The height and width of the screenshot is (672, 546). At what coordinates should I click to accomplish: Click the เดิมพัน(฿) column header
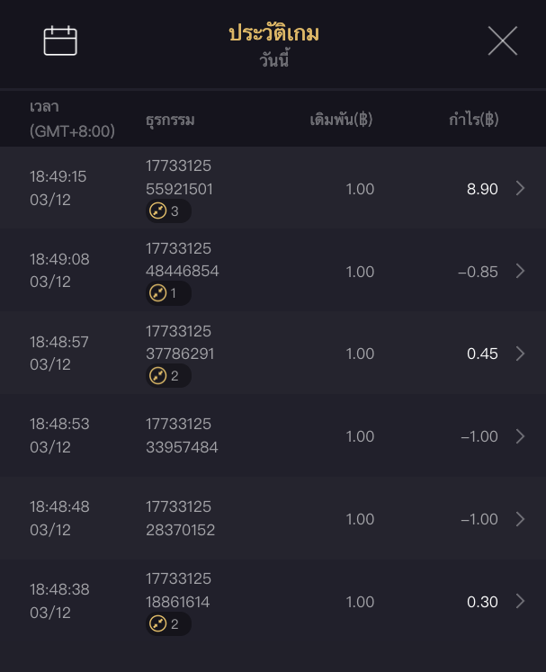[x=341, y=120]
